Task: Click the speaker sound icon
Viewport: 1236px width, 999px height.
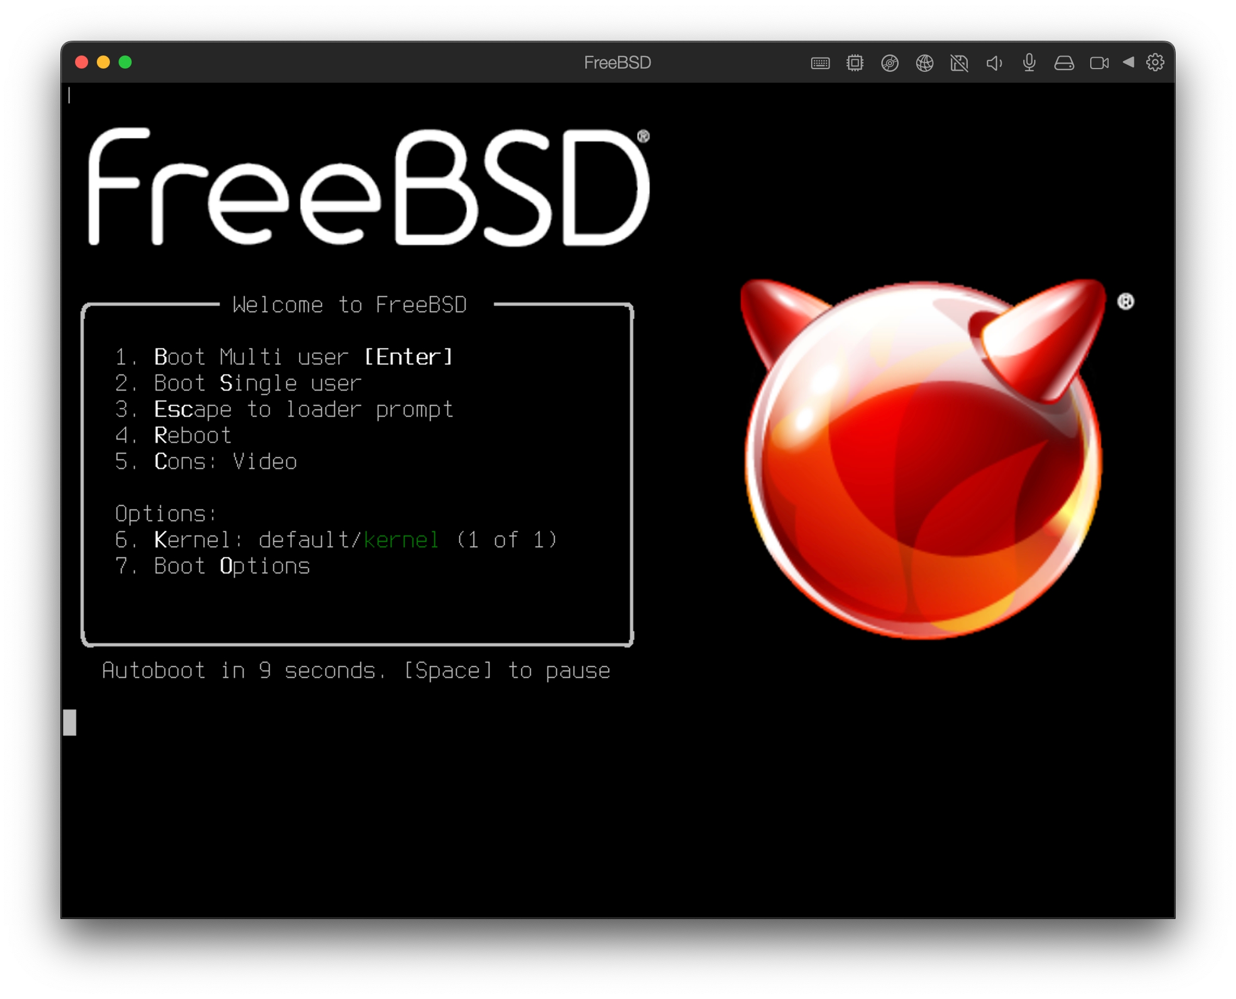Action: [x=994, y=63]
